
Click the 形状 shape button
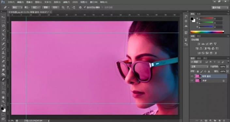coord(55,7)
